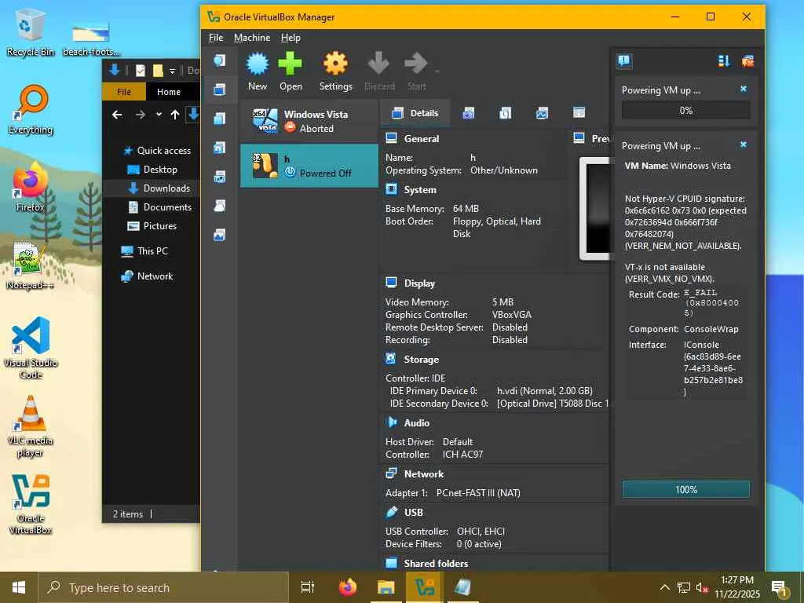Click the h.vdi (Normal, 2.00 GB) value

(545, 391)
